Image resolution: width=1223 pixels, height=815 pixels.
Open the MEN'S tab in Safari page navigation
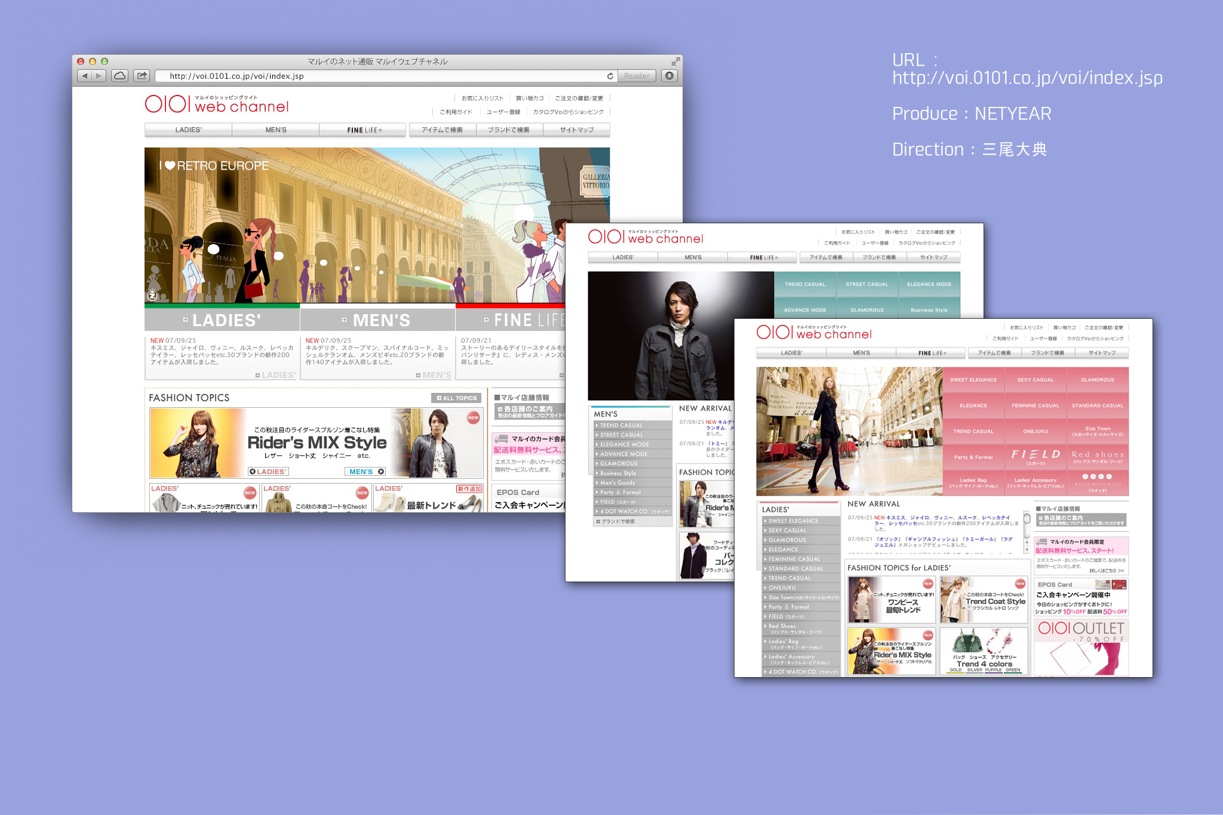pyautogui.click(x=276, y=130)
